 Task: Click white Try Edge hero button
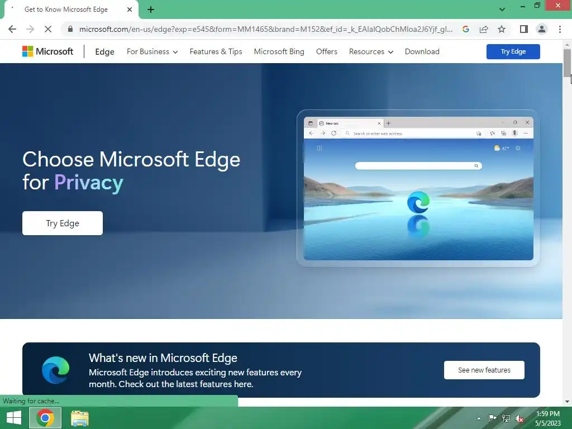tap(63, 223)
